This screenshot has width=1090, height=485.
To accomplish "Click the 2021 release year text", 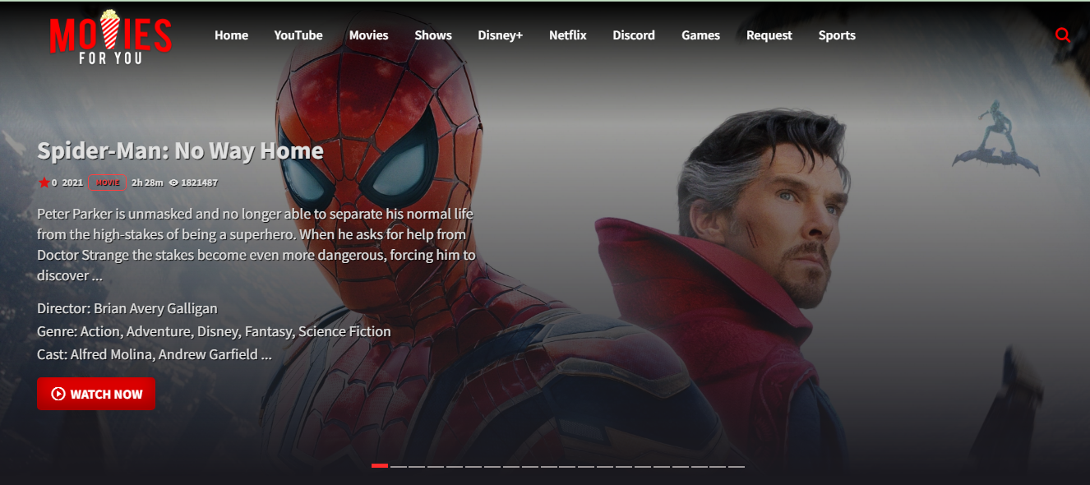I will (72, 182).
